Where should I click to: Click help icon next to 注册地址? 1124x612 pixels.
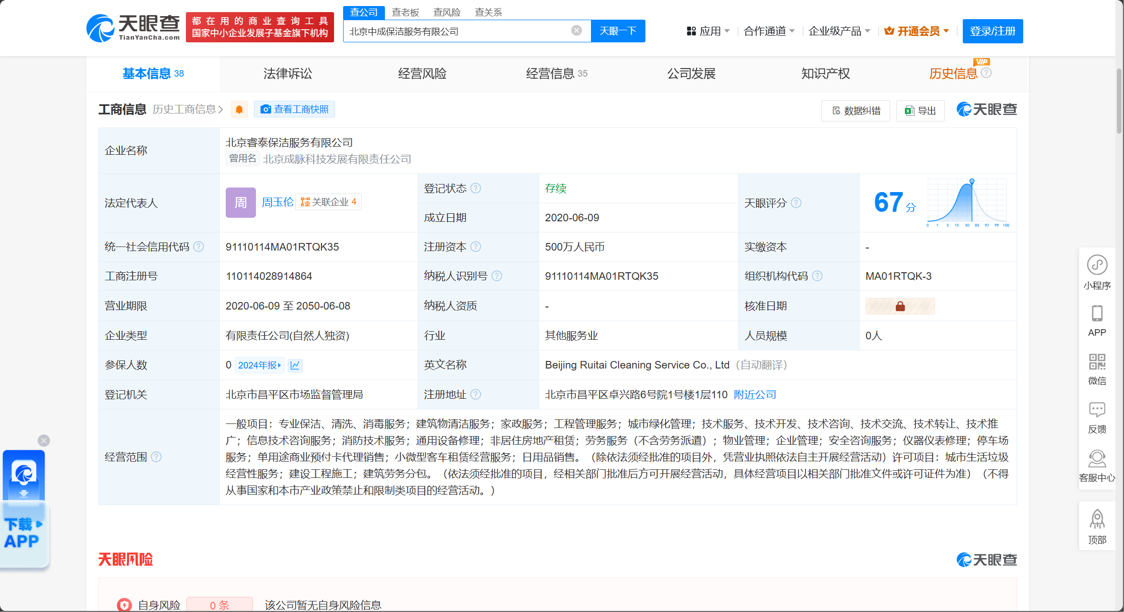[x=476, y=394]
